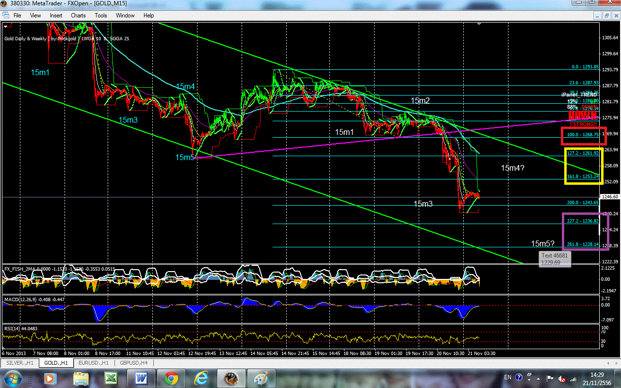Switch to the EURUSD.,H1 chart tab
Screen dimensions: 621x388
point(94,362)
